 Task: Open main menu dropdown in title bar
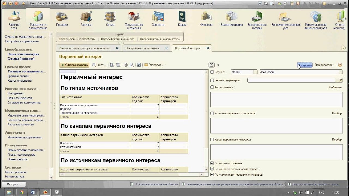pyautogui.click(x=10, y=3)
